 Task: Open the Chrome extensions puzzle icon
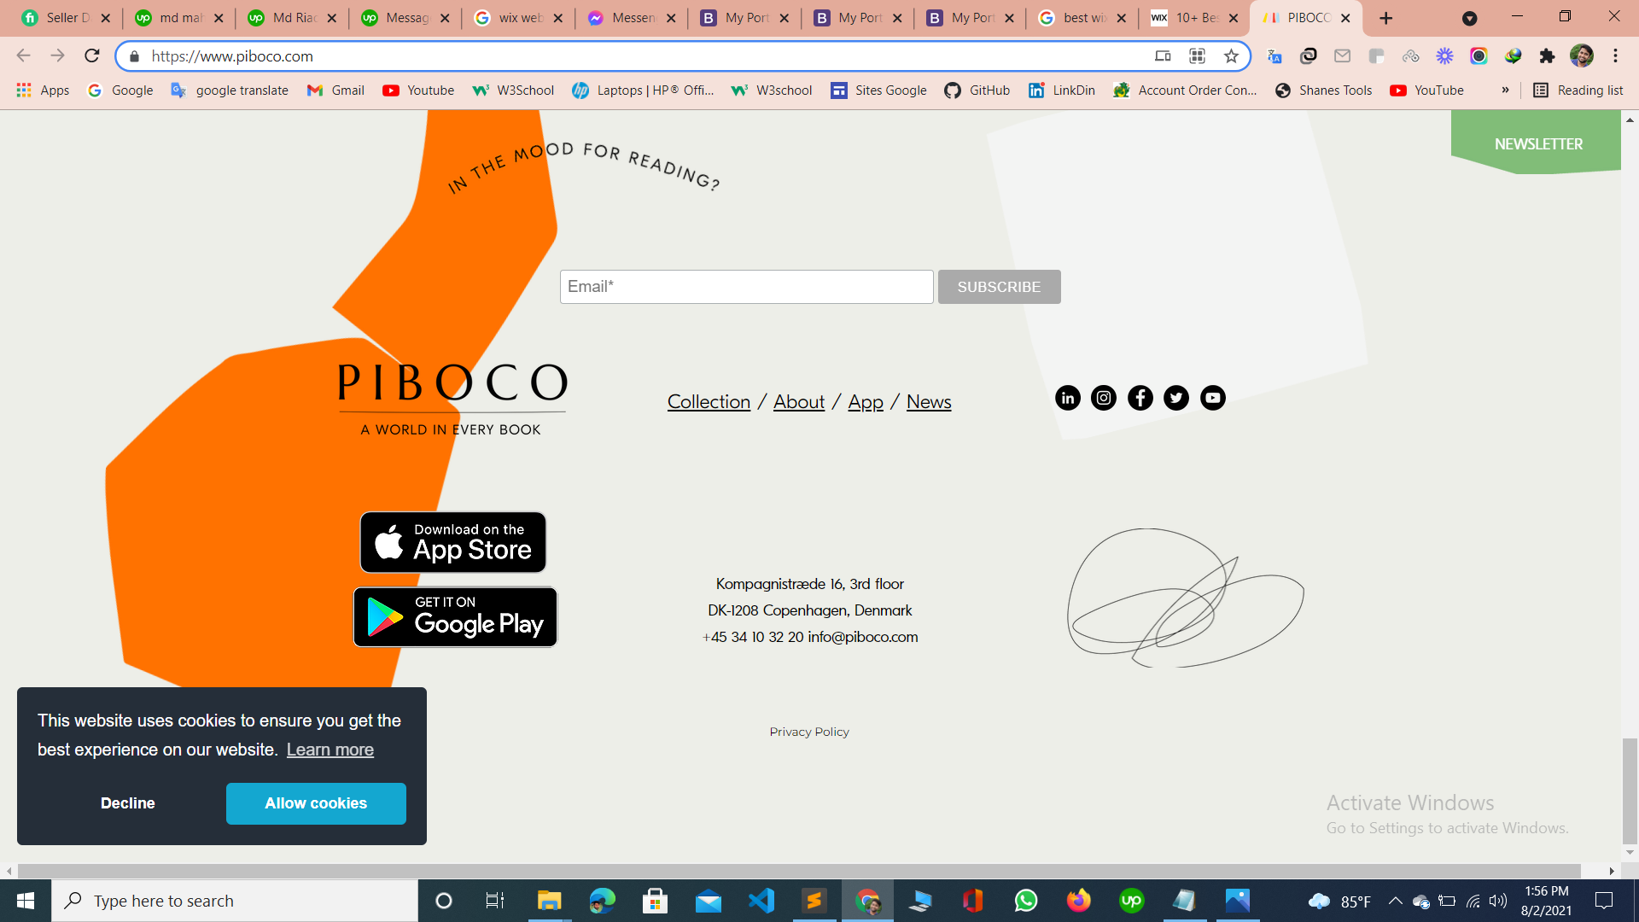tap(1547, 56)
